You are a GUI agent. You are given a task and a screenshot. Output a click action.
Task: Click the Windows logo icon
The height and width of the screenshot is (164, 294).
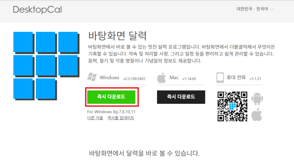[92, 77]
